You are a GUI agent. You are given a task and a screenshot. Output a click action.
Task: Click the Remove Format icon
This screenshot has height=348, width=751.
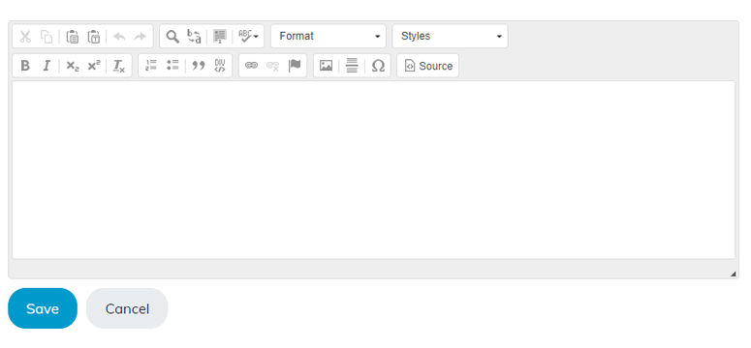[119, 66]
